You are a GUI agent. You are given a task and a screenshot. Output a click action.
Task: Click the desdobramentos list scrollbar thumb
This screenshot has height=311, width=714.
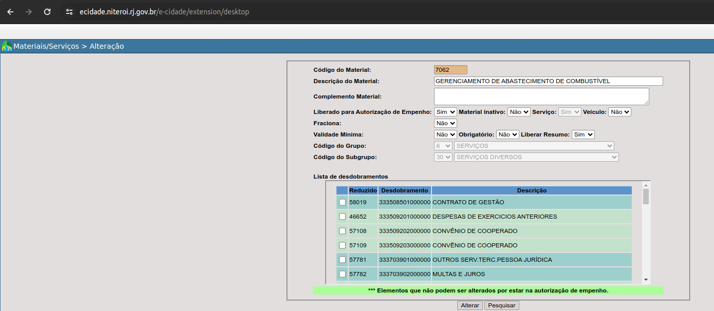pos(646,197)
